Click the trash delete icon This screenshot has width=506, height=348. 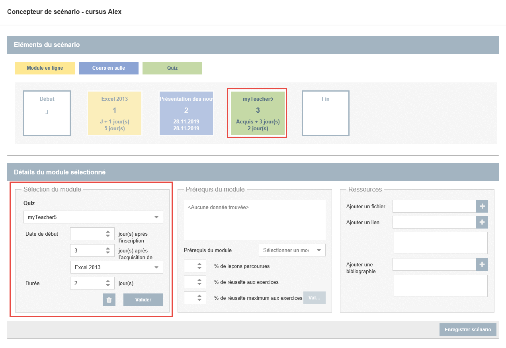[109, 300]
